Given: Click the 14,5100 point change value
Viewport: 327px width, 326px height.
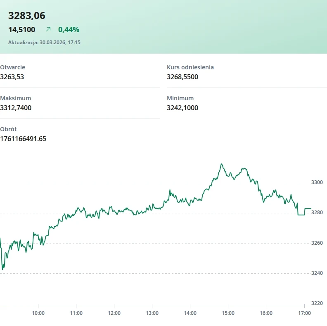Looking at the screenshot, I should pyautogui.click(x=22, y=29).
